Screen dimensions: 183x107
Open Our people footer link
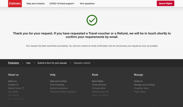click(13, 95)
